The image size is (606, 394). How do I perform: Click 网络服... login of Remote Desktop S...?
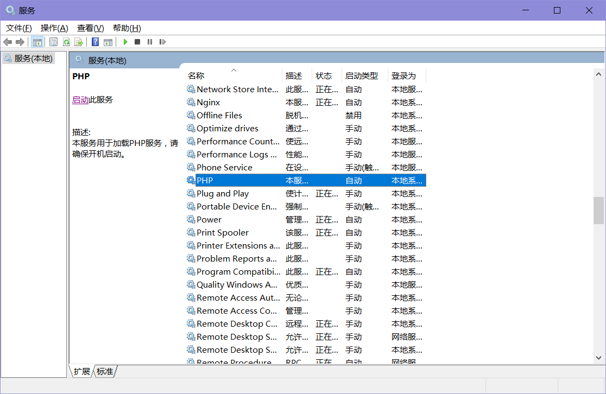[x=407, y=337]
